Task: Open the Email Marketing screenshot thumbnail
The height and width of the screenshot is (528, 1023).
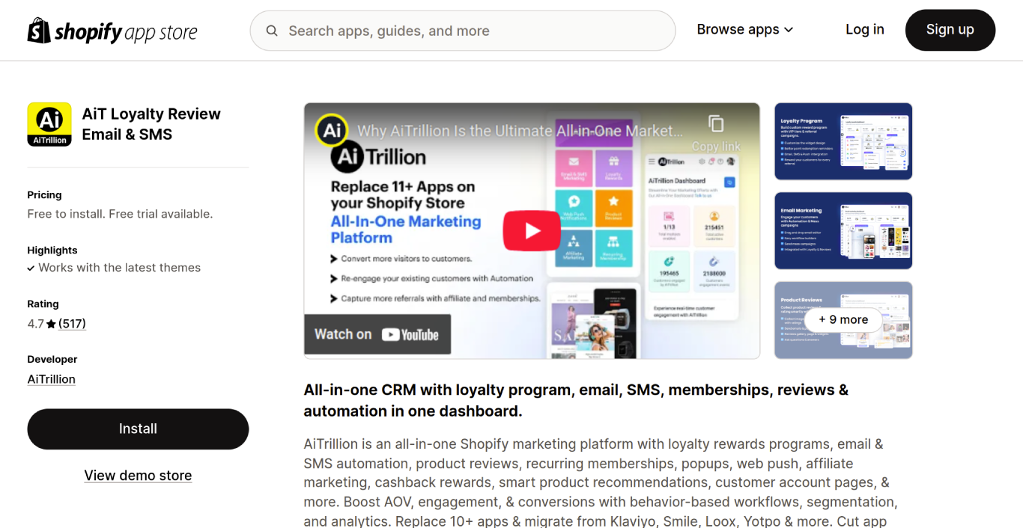Action: (843, 231)
